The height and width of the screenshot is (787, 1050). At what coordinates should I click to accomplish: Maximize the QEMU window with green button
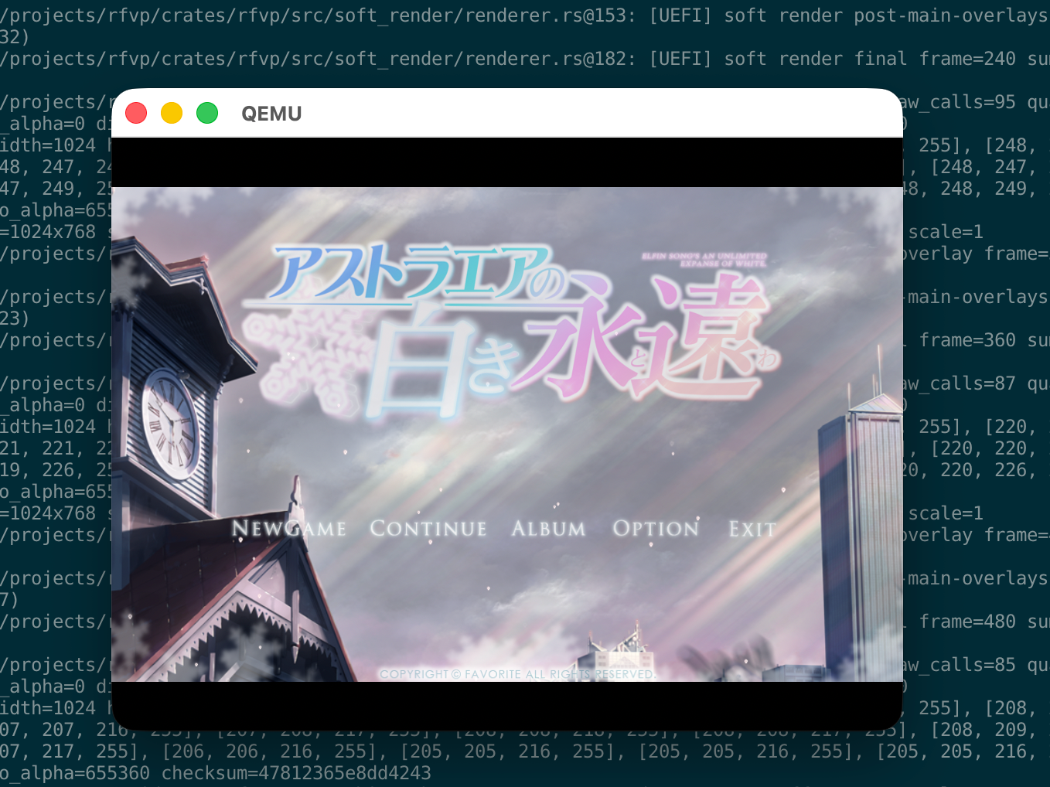pos(207,113)
